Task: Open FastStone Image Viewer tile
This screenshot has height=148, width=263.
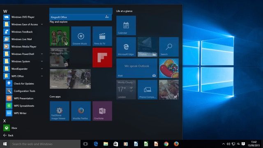Action: tap(60, 111)
